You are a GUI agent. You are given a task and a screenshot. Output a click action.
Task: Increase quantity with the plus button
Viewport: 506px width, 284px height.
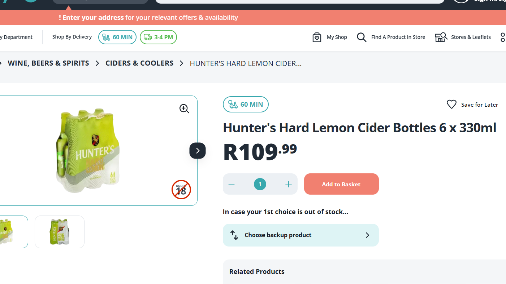pos(288,184)
